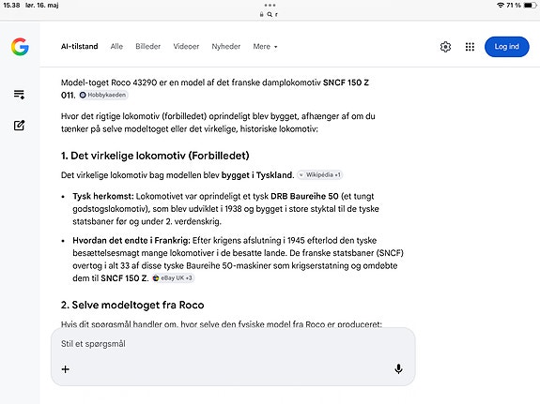
Task: Switch to the Billeder tab
Action: (147, 47)
